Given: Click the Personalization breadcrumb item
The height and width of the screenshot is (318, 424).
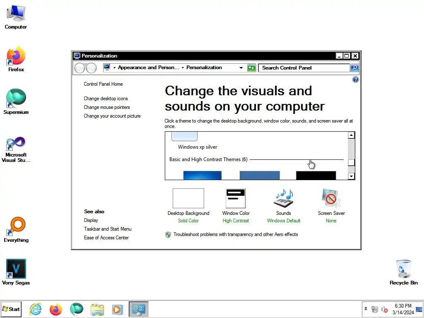Looking at the screenshot, I should pyautogui.click(x=204, y=67).
